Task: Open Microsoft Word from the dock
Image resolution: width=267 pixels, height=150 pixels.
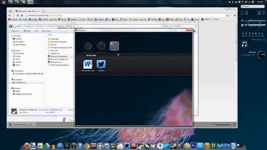Action: (107, 146)
